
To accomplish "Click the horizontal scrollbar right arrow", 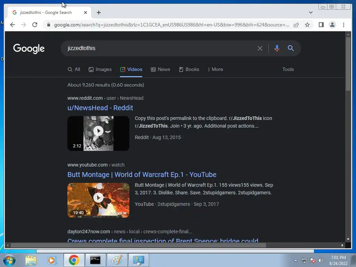I will (x=342, y=245).
